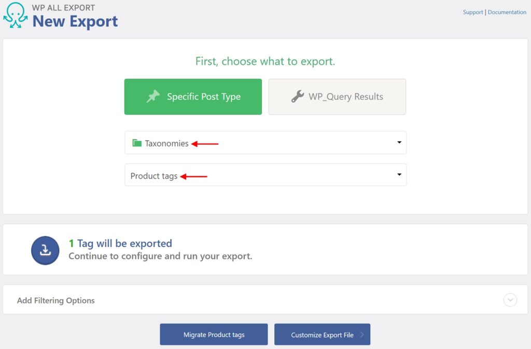Screen dimensions: 531x349
Task: Click the pushpin icon on Specific Post Type
Action: tap(153, 96)
